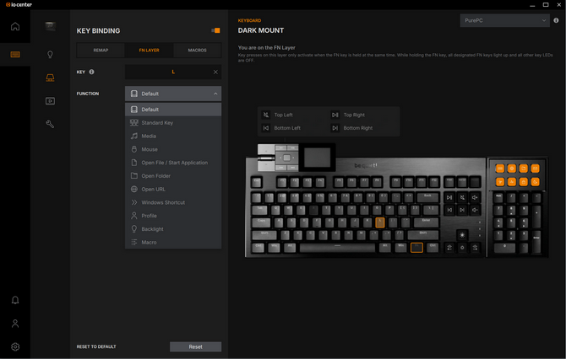Image resolution: width=566 pixels, height=359 pixels.
Task: Choose Default in the function list
Action: (x=173, y=110)
